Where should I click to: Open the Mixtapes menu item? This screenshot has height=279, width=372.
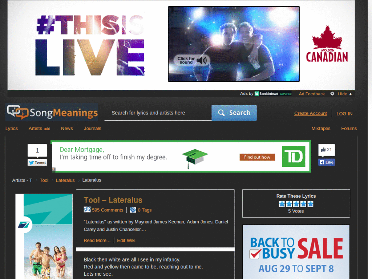(321, 128)
